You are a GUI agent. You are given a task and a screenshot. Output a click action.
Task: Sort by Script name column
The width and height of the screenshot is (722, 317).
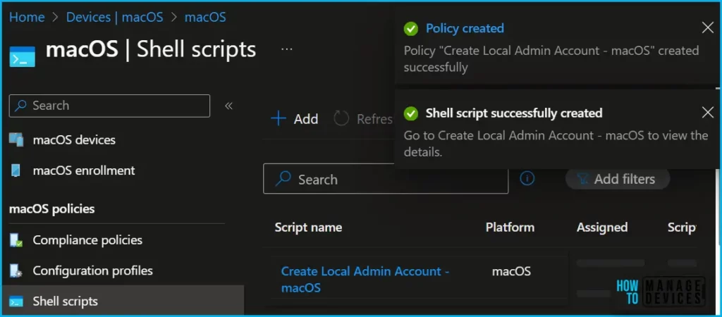[308, 228]
